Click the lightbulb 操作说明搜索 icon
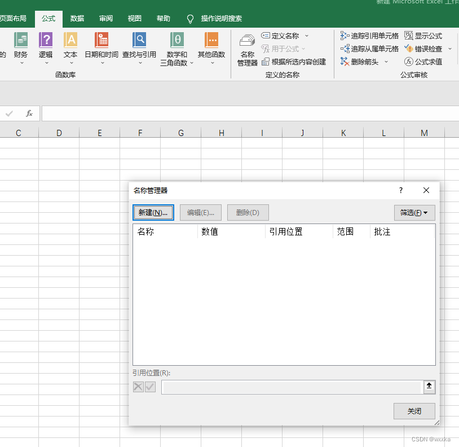 coord(190,19)
